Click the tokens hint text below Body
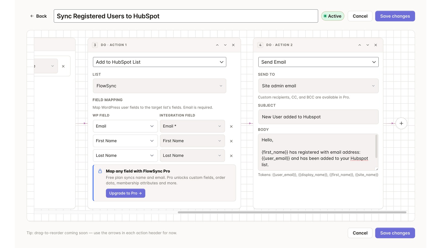The width and height of the screenshot is (441, 248). 318,175
